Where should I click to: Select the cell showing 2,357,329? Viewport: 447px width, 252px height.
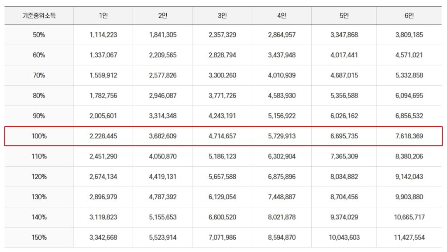(x=222, y=35)
